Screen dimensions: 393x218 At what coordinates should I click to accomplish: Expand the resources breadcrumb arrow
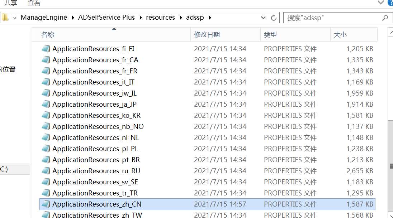tap(181, 18)
